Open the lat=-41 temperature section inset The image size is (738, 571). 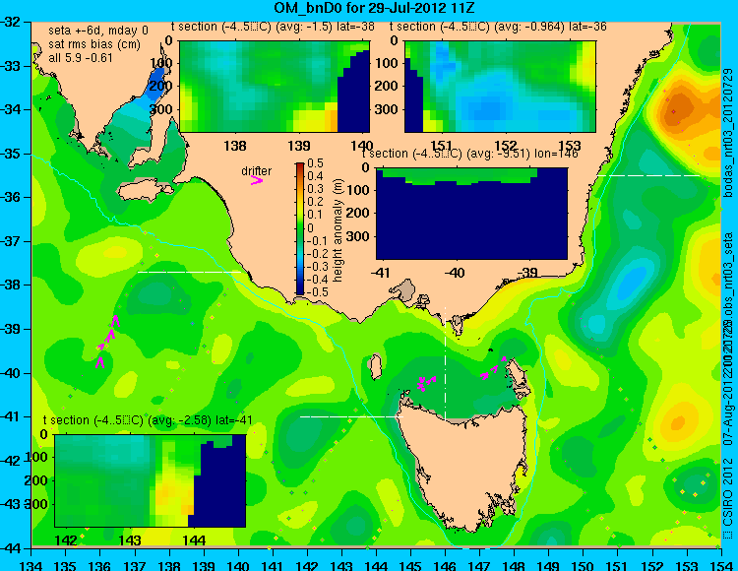coord(151,480)
